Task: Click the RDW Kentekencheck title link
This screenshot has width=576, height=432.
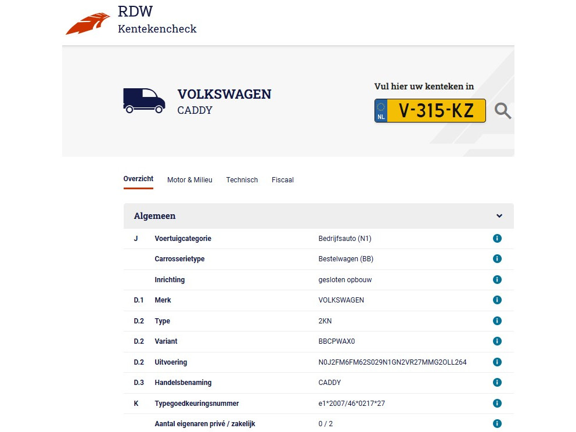Action: [x=157, y=20]
